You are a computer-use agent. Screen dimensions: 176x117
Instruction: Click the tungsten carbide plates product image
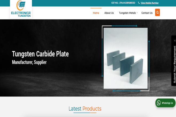tap(126, 58)
